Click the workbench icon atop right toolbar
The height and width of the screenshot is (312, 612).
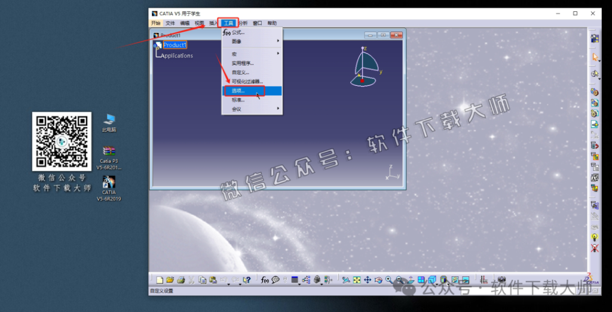pyautogui.click(x=595, y=38)
